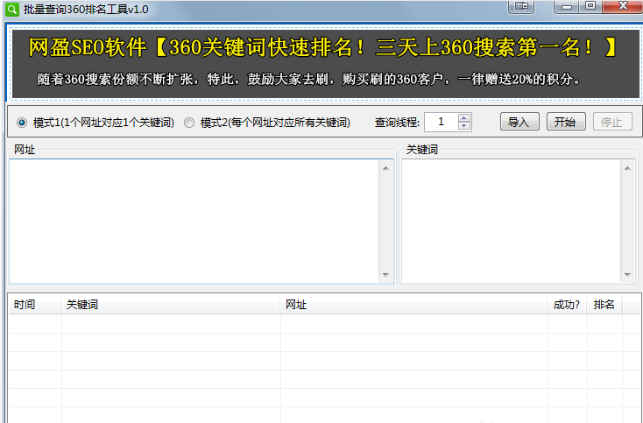This screenshot has height=423, width=643.
Task: Increase 查询线程 with the up arrow
Action: (464, 117)
